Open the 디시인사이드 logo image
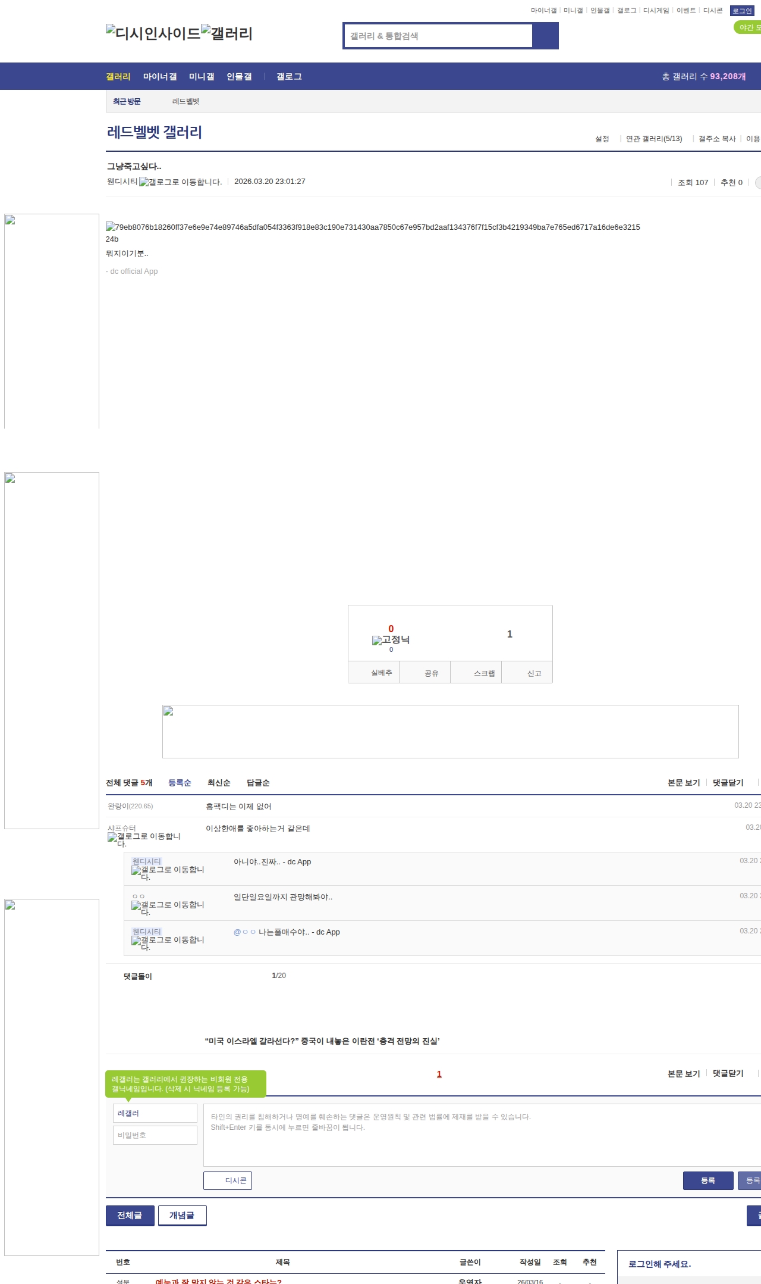This screenshot has width=761, height=1284. click(x=153, y=33)
